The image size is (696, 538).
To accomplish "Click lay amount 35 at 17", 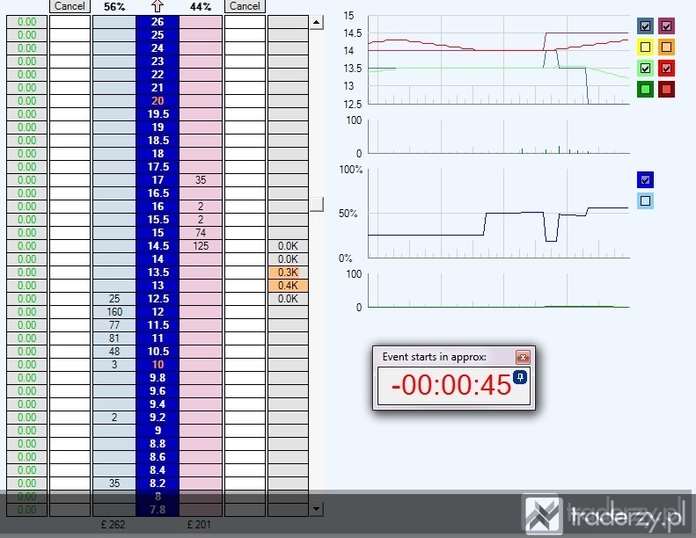I will [201, 179].
